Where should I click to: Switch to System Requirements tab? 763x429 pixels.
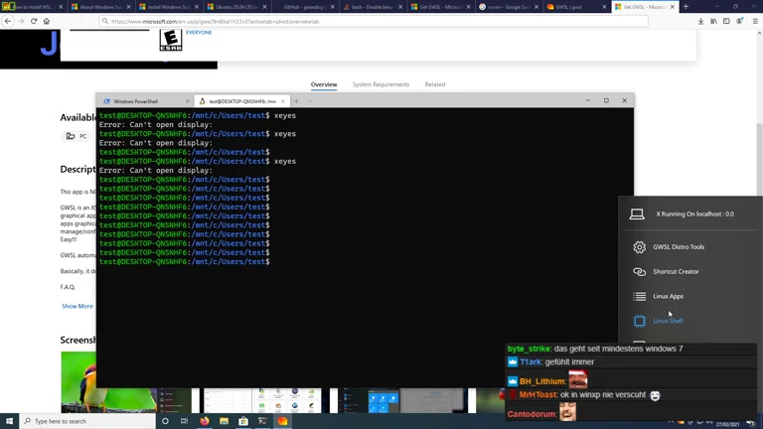tap(381, 84)
